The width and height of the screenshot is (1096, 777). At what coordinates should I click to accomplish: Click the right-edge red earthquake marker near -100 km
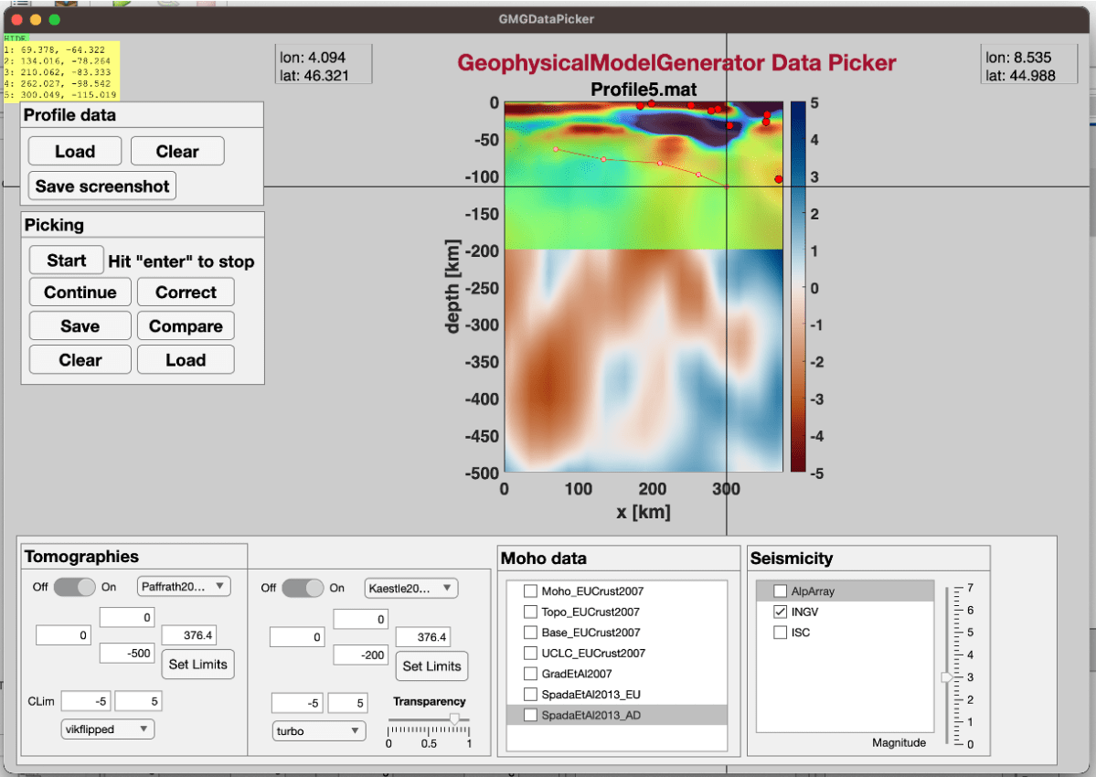tap(779, 179)
